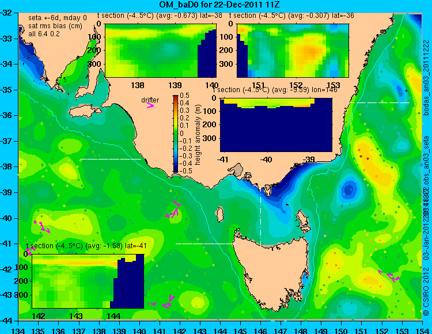Click the 'sat rms bias (cm)' annotation
Viewport: 432px width, 334px height.
click(55, 26)
